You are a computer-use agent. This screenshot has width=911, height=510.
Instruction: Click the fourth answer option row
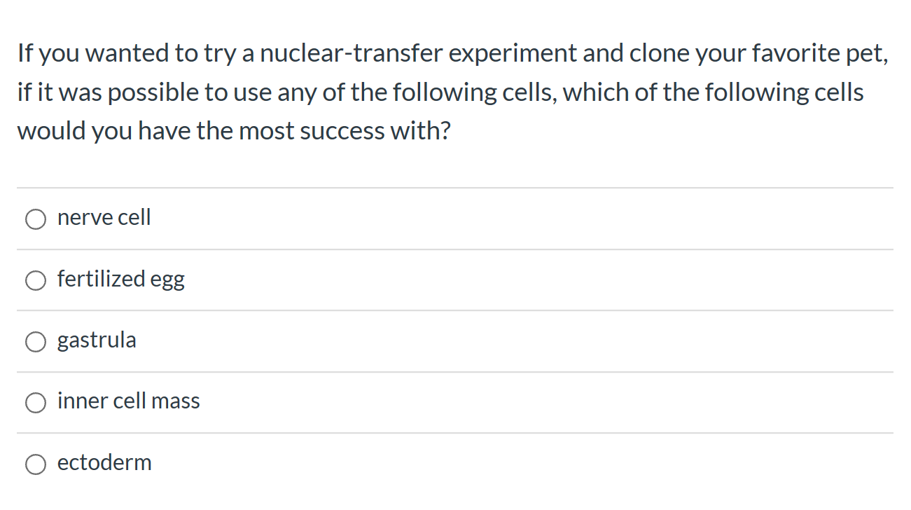pyautogui.click(x=455, y=401)
